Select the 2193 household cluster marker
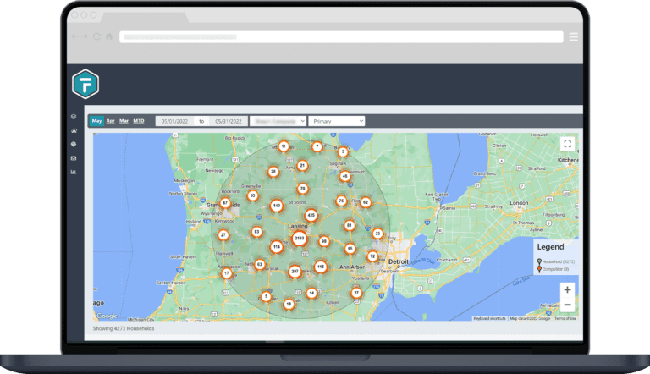The height and width of the screenshot is (374, 650). point(299,239)
